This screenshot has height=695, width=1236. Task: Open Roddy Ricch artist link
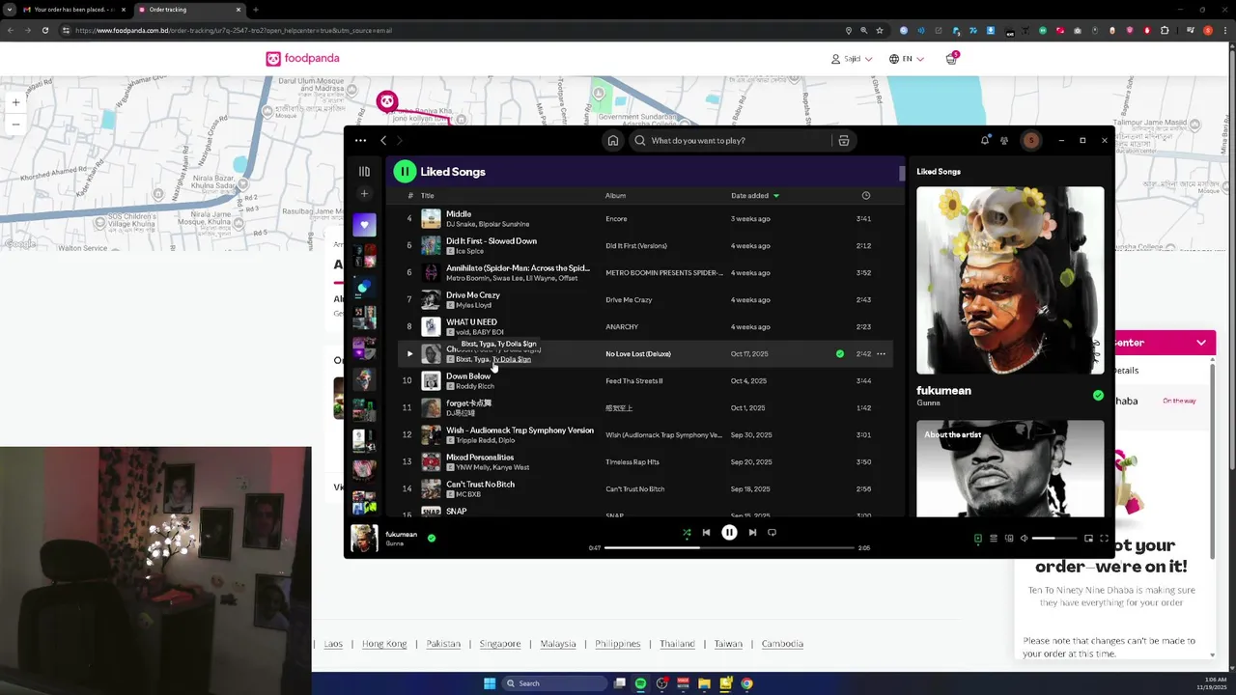point(475,387)
